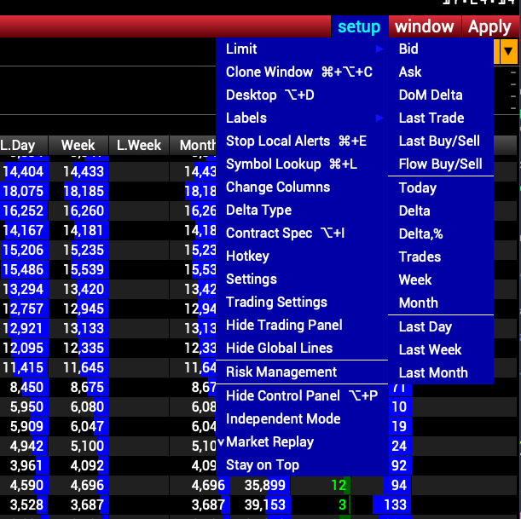Toggle the Market Replay checked option

click(x=269, y=442)
